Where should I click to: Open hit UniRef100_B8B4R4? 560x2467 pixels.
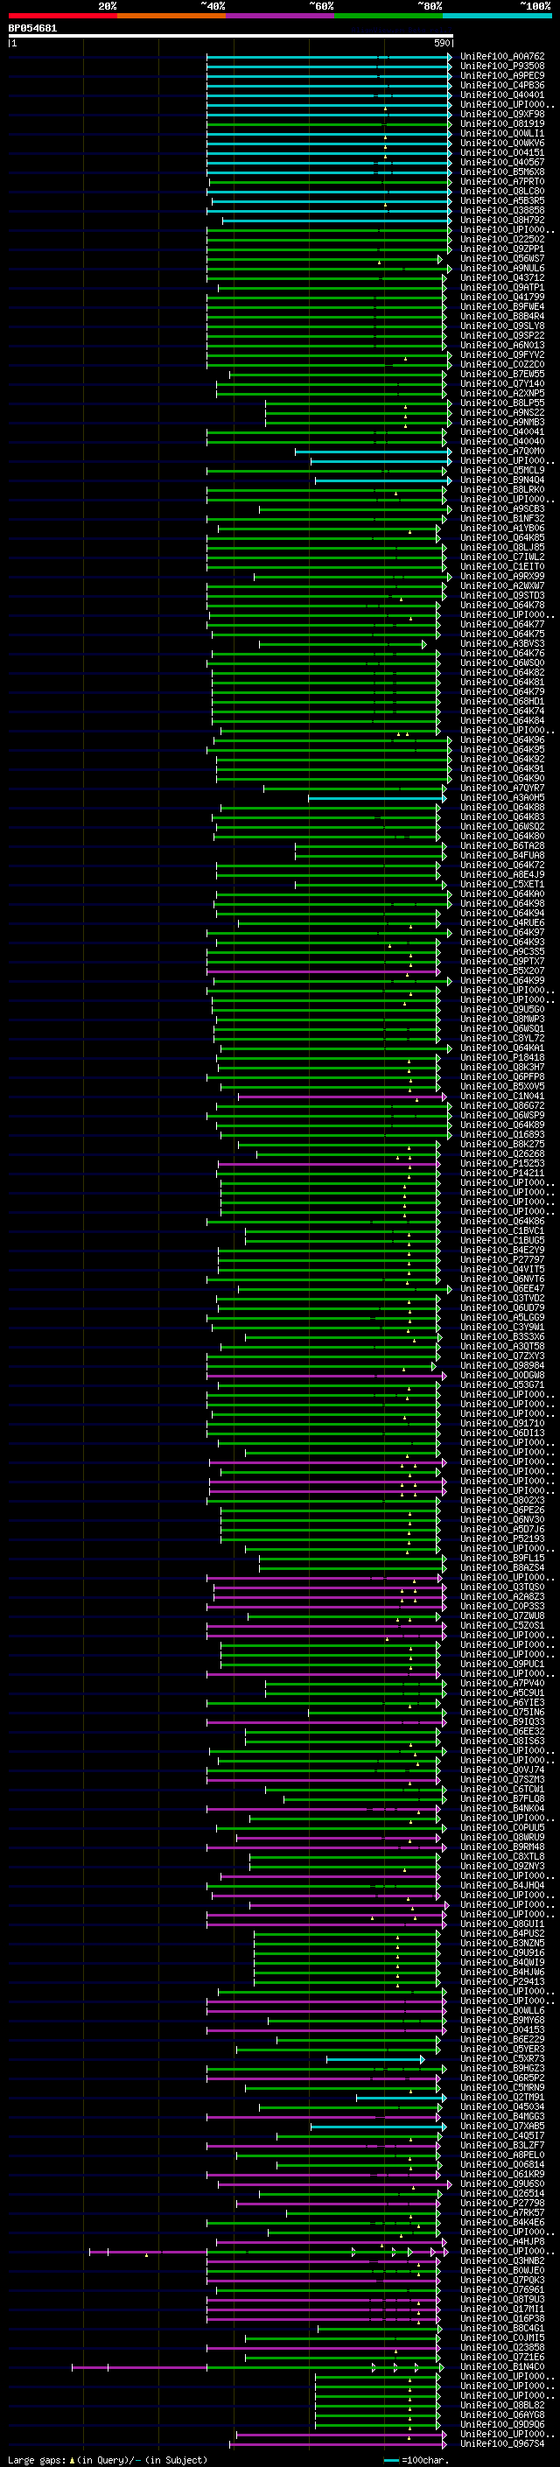pyautogui.click(x=502, y=316)
